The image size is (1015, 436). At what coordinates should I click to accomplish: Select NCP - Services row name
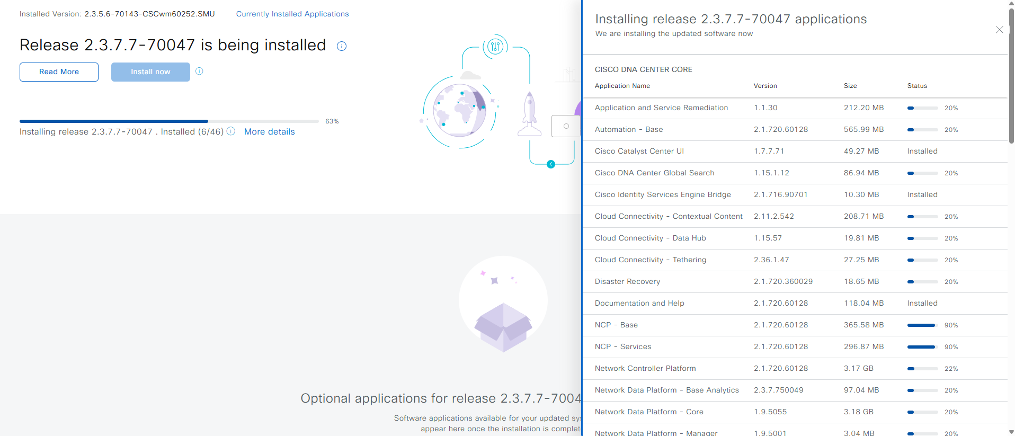click(623, 346)
